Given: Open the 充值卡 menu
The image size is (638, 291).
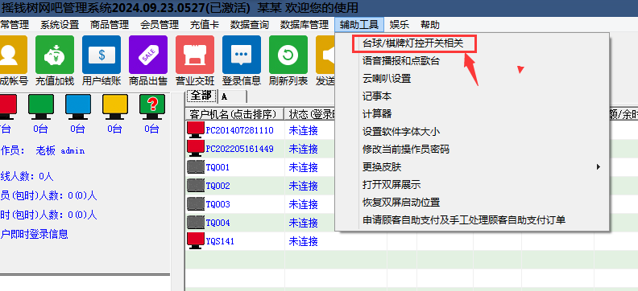Looking at the screenshot, I should click(205, 25).
